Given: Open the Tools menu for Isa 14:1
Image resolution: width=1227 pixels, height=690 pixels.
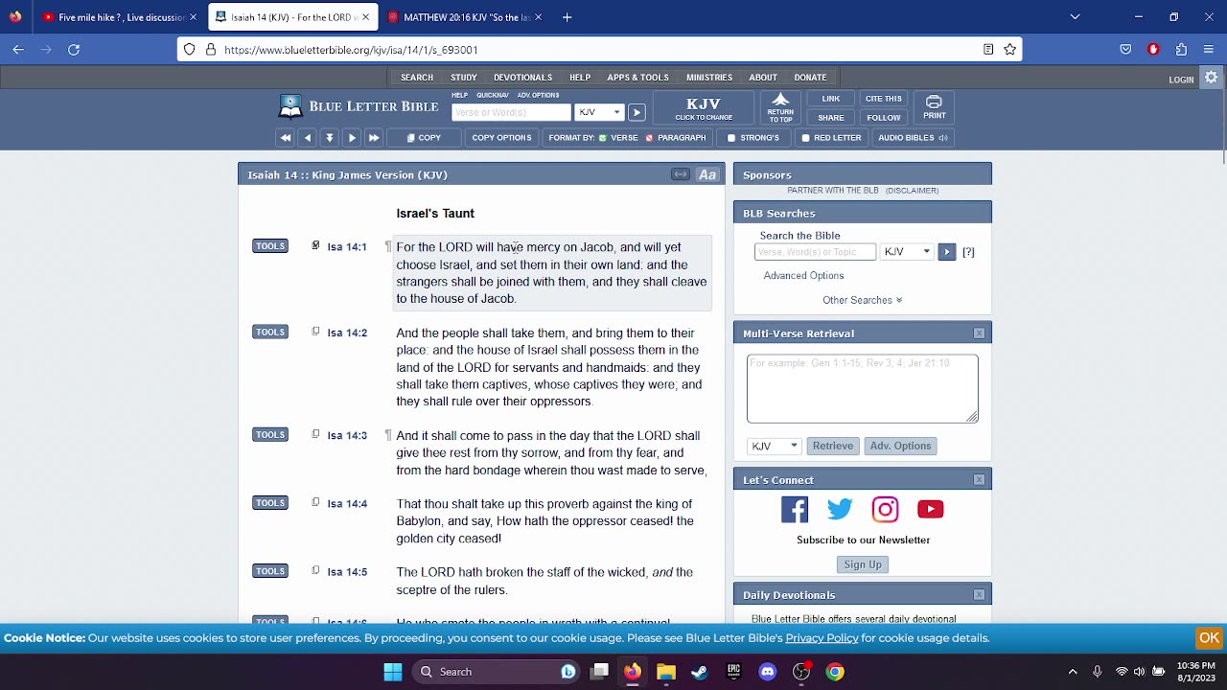Looking at the screenshot, I should pyautogui.click(x=270, y=245).
